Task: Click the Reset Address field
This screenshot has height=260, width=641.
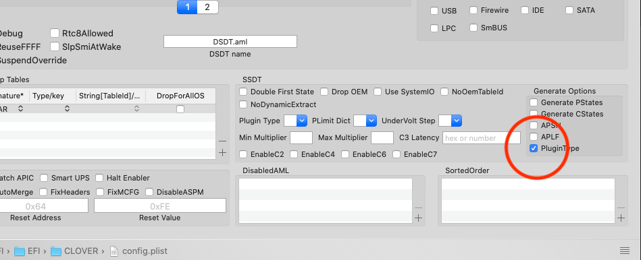Action: click(x=43, y=206)
